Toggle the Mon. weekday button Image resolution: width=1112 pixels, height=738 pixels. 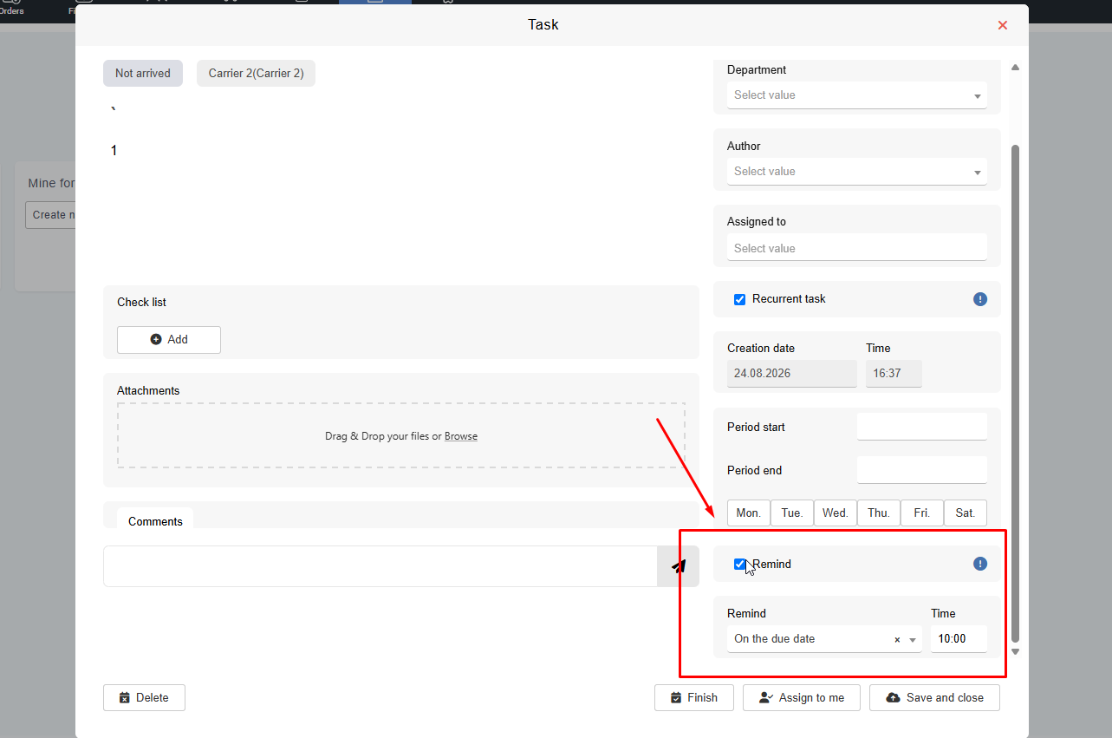point(748,513)
